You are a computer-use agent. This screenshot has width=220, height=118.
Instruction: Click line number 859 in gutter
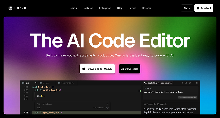point(26,112)
